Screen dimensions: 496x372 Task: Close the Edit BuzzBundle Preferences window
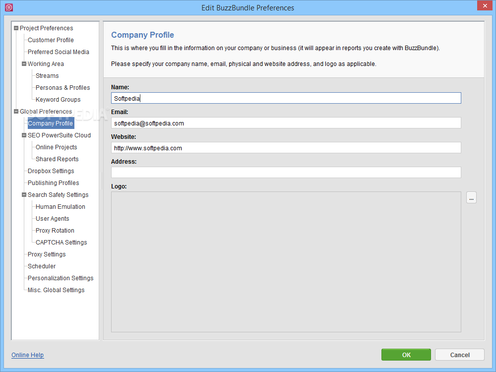pyautogui.click(x=485, y=5)
